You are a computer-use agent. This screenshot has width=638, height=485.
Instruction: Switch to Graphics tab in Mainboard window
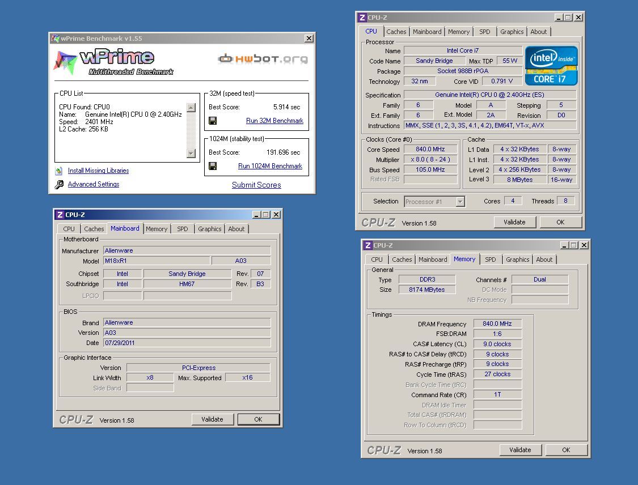tap(209, 229)
